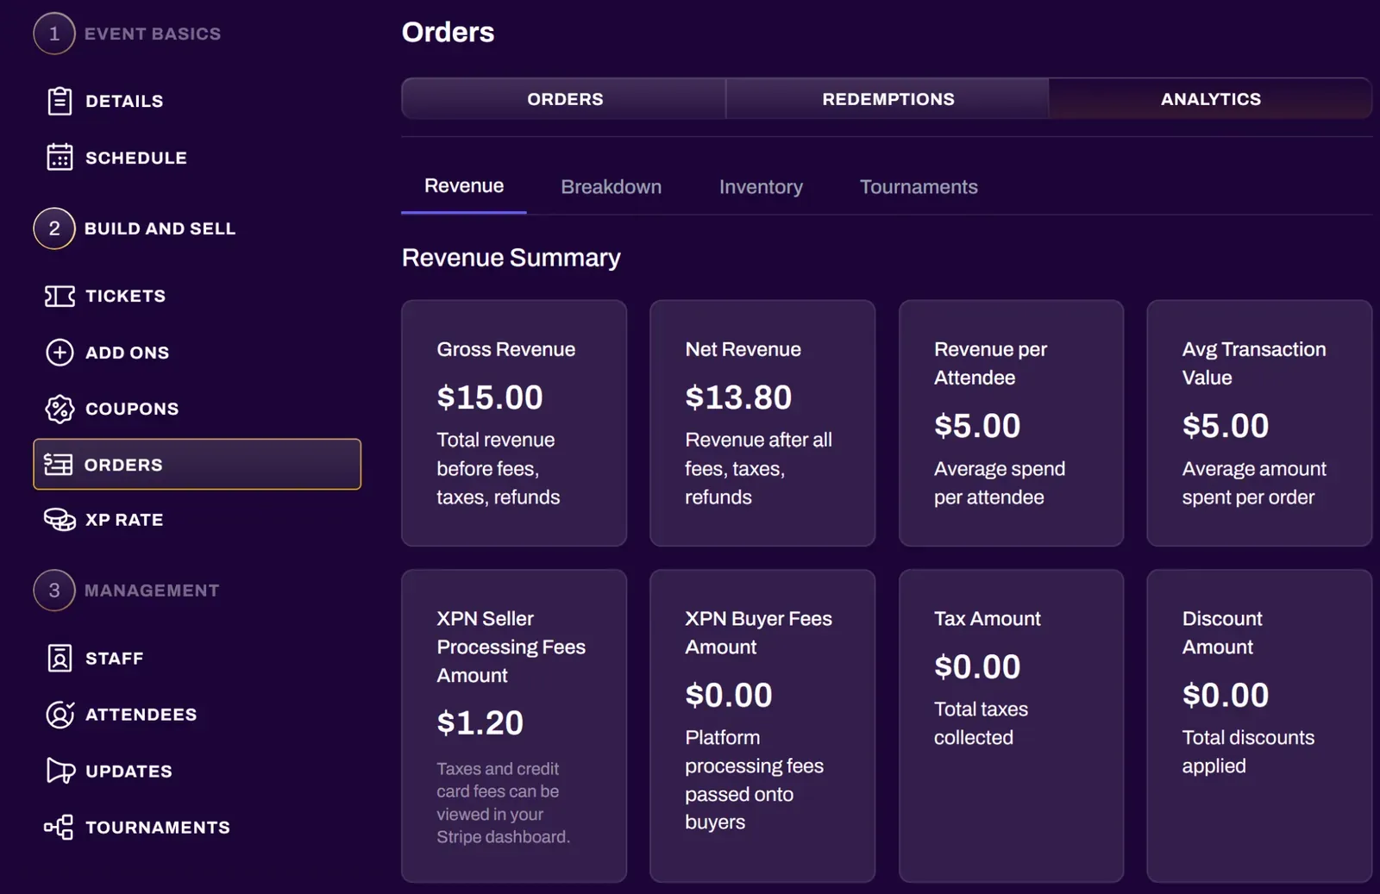Switch to the Orders top tab

coord(564,99)
